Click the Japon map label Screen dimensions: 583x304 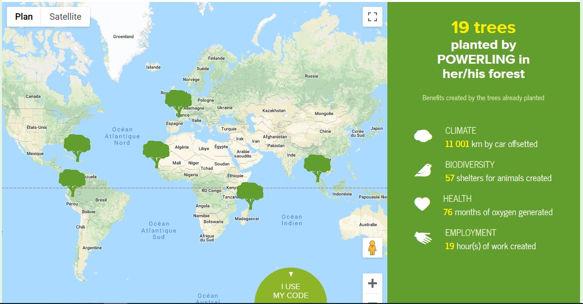376,128
